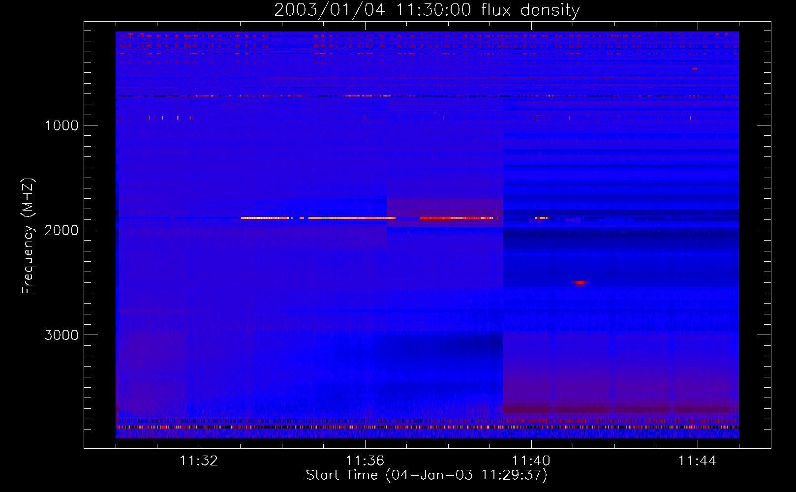Click the 1000 frequency tick label
Image resolution: width=796 pixels, height=492 pixels.
click(x=61, y=125)
